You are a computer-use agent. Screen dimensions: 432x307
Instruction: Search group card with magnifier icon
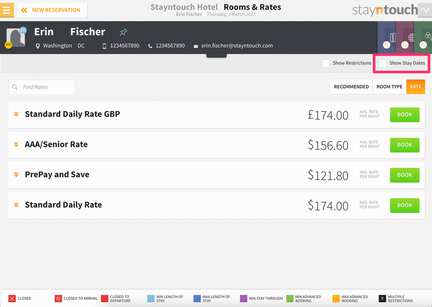pos(423,45)
